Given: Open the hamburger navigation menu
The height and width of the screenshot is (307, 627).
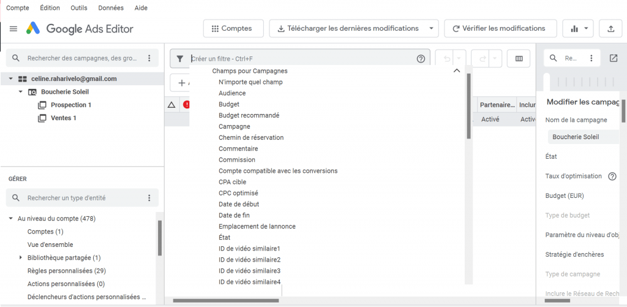Looking at the screenshot, I should [13, 29].
